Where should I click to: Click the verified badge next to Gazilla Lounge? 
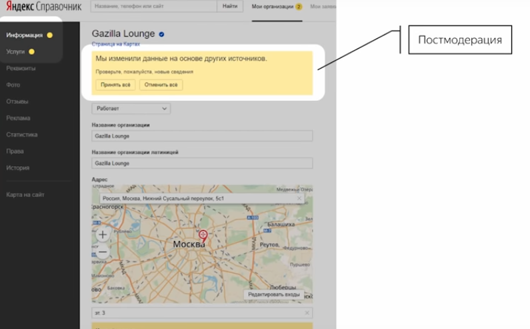(x=161, y=34)
